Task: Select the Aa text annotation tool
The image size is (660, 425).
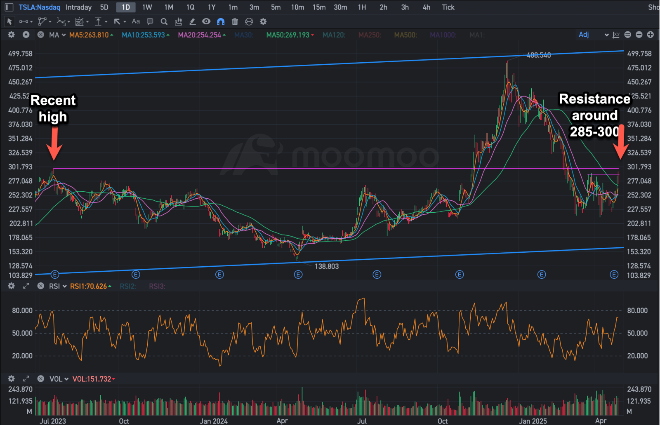Action: pos(136,21)
